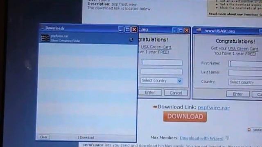
Task: Click the small red icon below DOWNLOAD button
Action: pyautogui.click(x=249, y=130)
